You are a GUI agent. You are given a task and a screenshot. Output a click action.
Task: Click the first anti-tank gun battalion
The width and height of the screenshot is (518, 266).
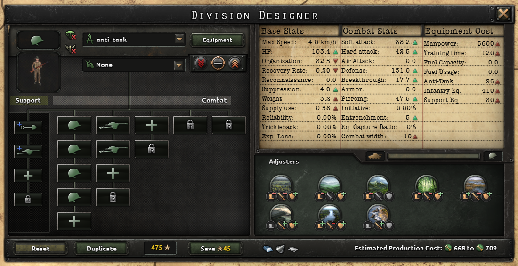click(x=113, y=125)
